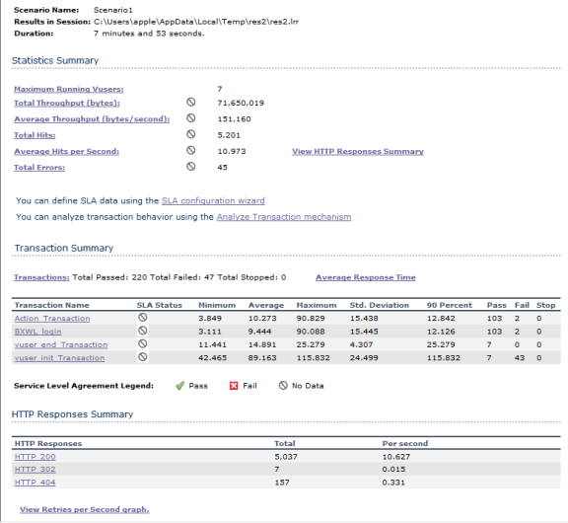
Task: Click the HTTP Responses column header
Action: pyautogui.click(x=48, y=444)
